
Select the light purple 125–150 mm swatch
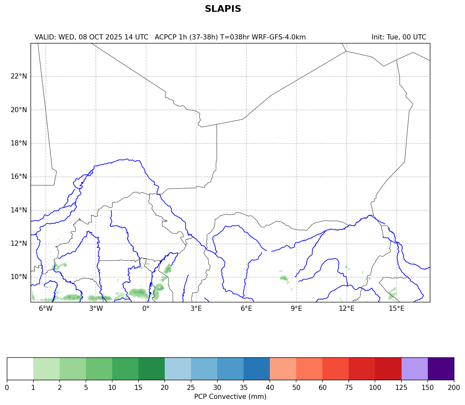(414, 368)
